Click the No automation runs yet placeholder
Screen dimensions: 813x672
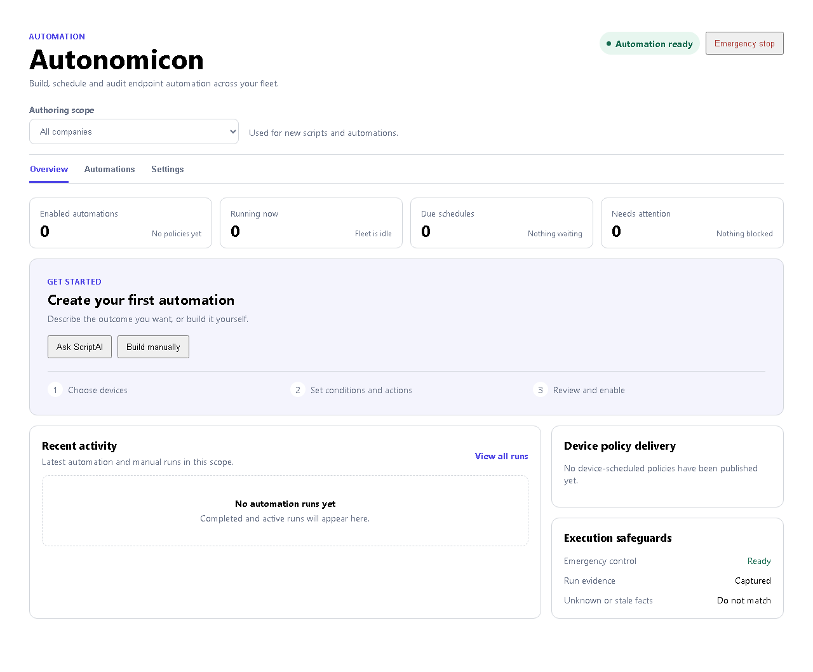coord(285,511)
